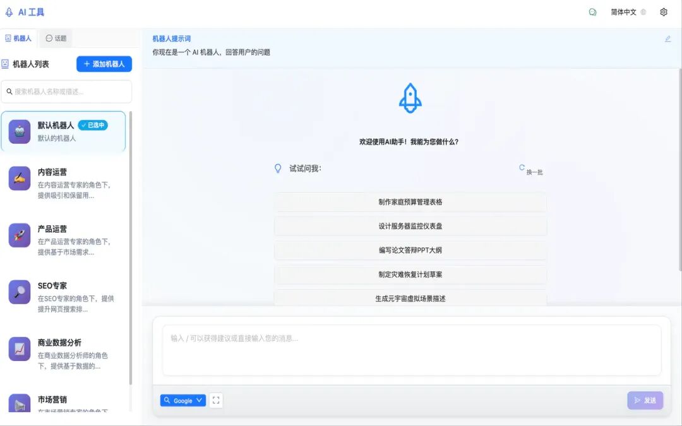Select suggestion 设计服务器监控仪表盘

point(410,226)
